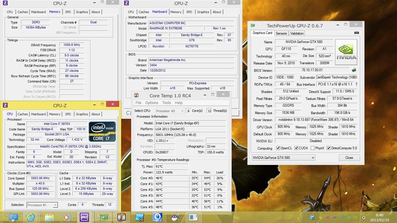Switch to the Validation tab in GPU-Z

point(297,33)
